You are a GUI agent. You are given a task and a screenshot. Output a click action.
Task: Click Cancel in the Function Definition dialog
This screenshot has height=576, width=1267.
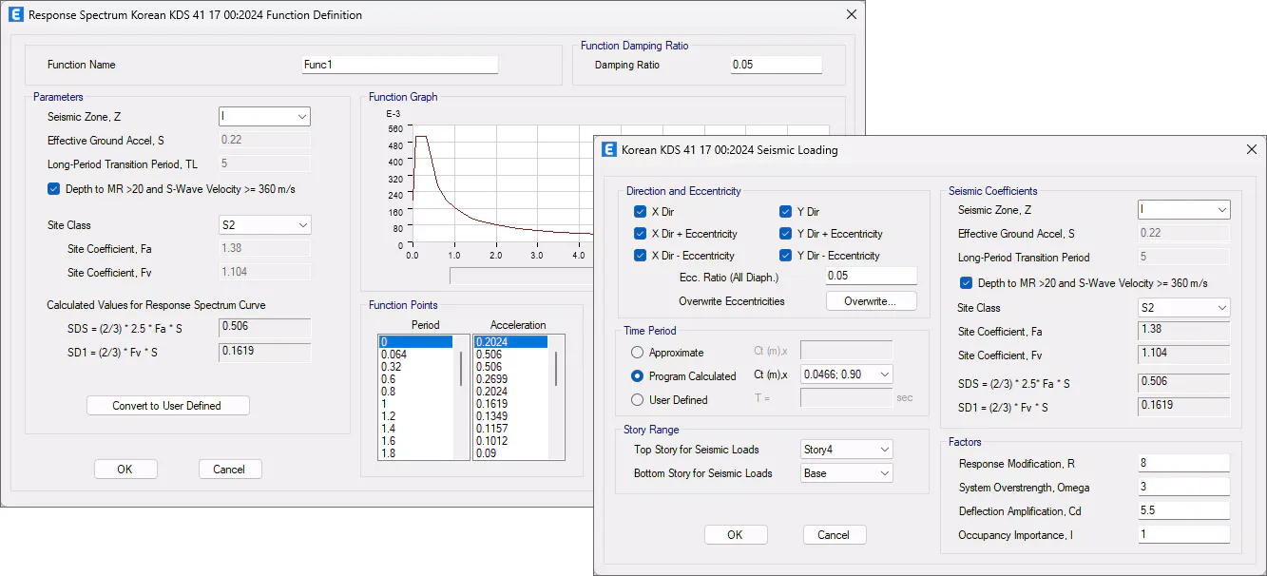(x=229, y=470)
